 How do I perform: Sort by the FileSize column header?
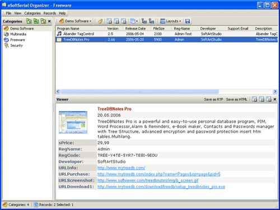click(x=162, y=29)
